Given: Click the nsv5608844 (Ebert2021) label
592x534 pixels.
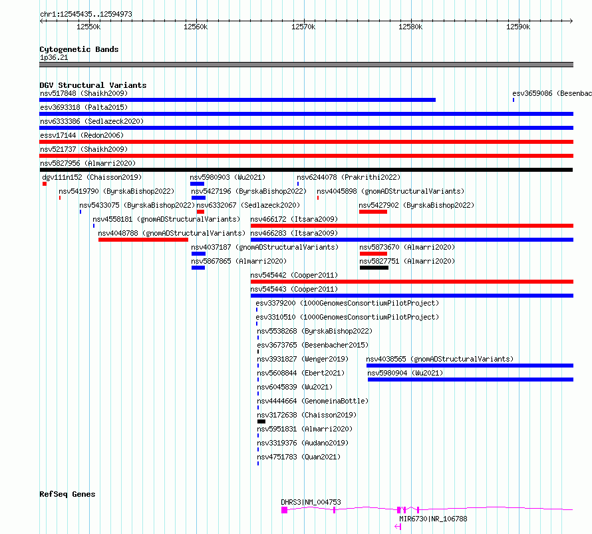Looking at the screenshot, I should pos(301,373).
